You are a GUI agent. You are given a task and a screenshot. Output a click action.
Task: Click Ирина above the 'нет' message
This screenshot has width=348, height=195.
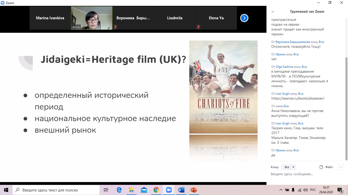[x=280, y=54]
